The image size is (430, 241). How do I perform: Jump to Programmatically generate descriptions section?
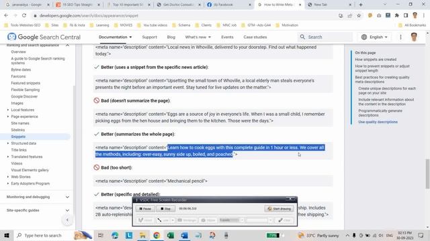click(380, 113)
